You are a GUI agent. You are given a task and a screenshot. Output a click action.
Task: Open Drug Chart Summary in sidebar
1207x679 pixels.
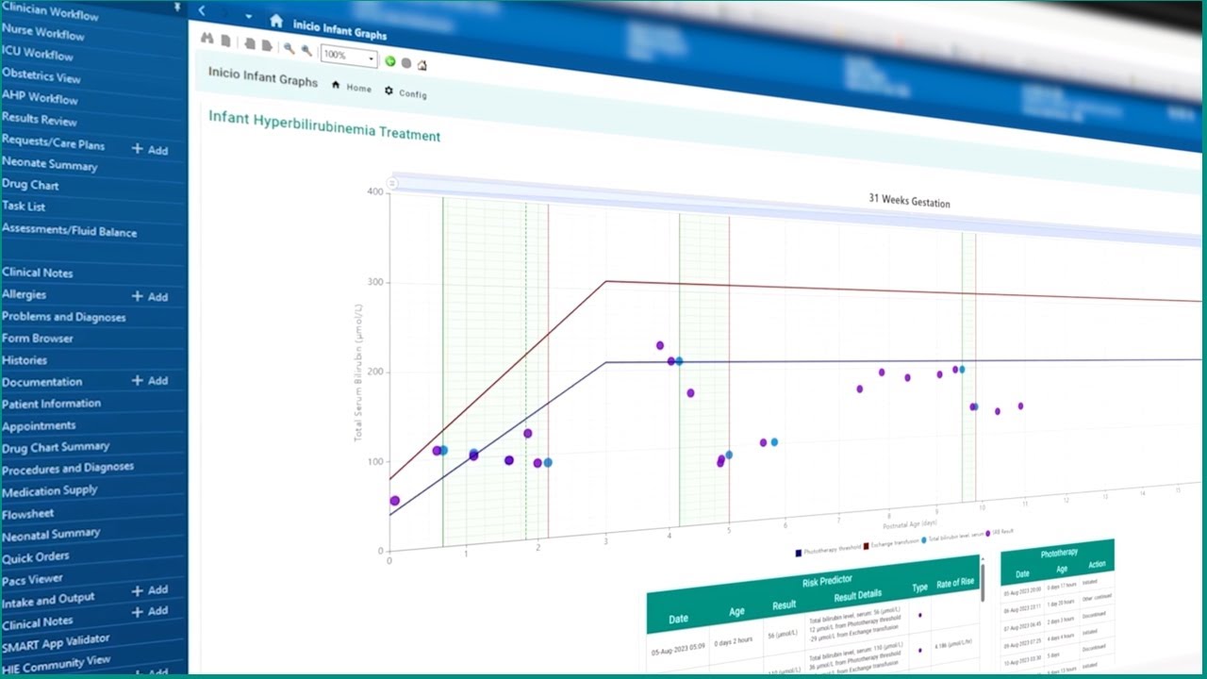point(56,447)
